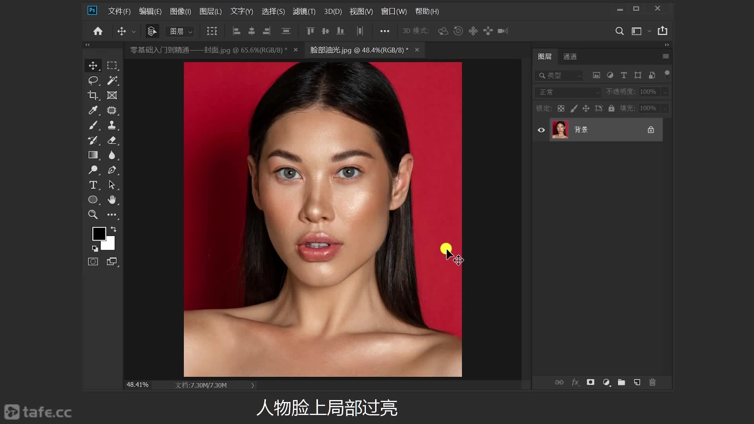Select the Path Selection arrow tool
Viewport: 754px width, 424px height.
click(x=112, y=185)
